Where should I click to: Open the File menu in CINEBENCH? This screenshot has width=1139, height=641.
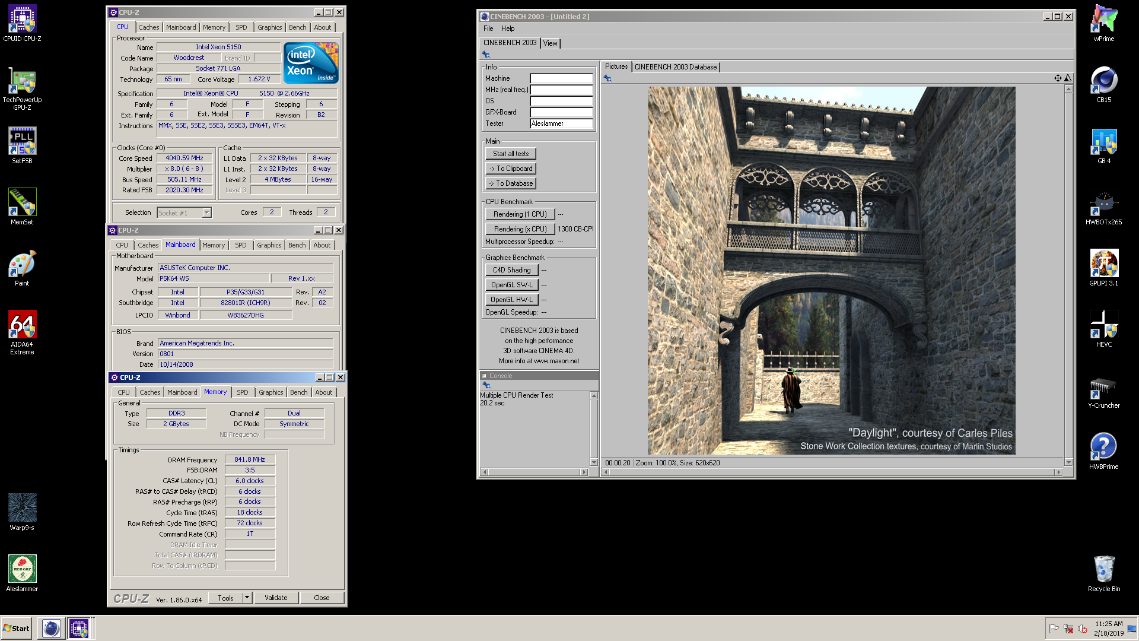tap(488, 28)
